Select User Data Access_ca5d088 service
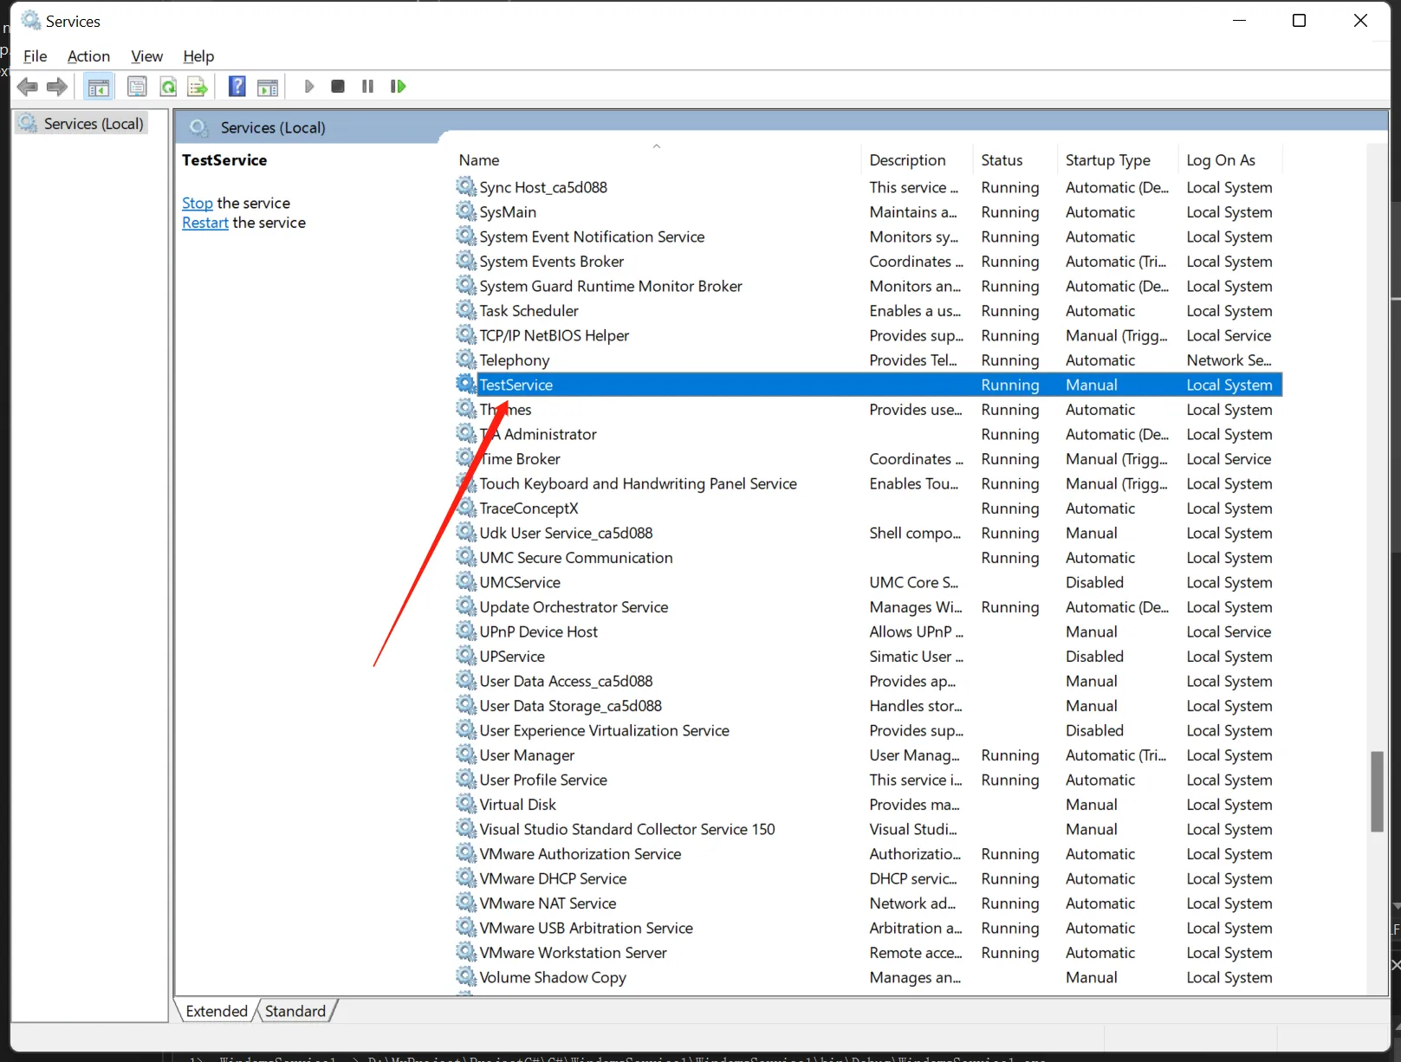The height and width of the screenshot is (1062, 1401). (x=868, y=681)
